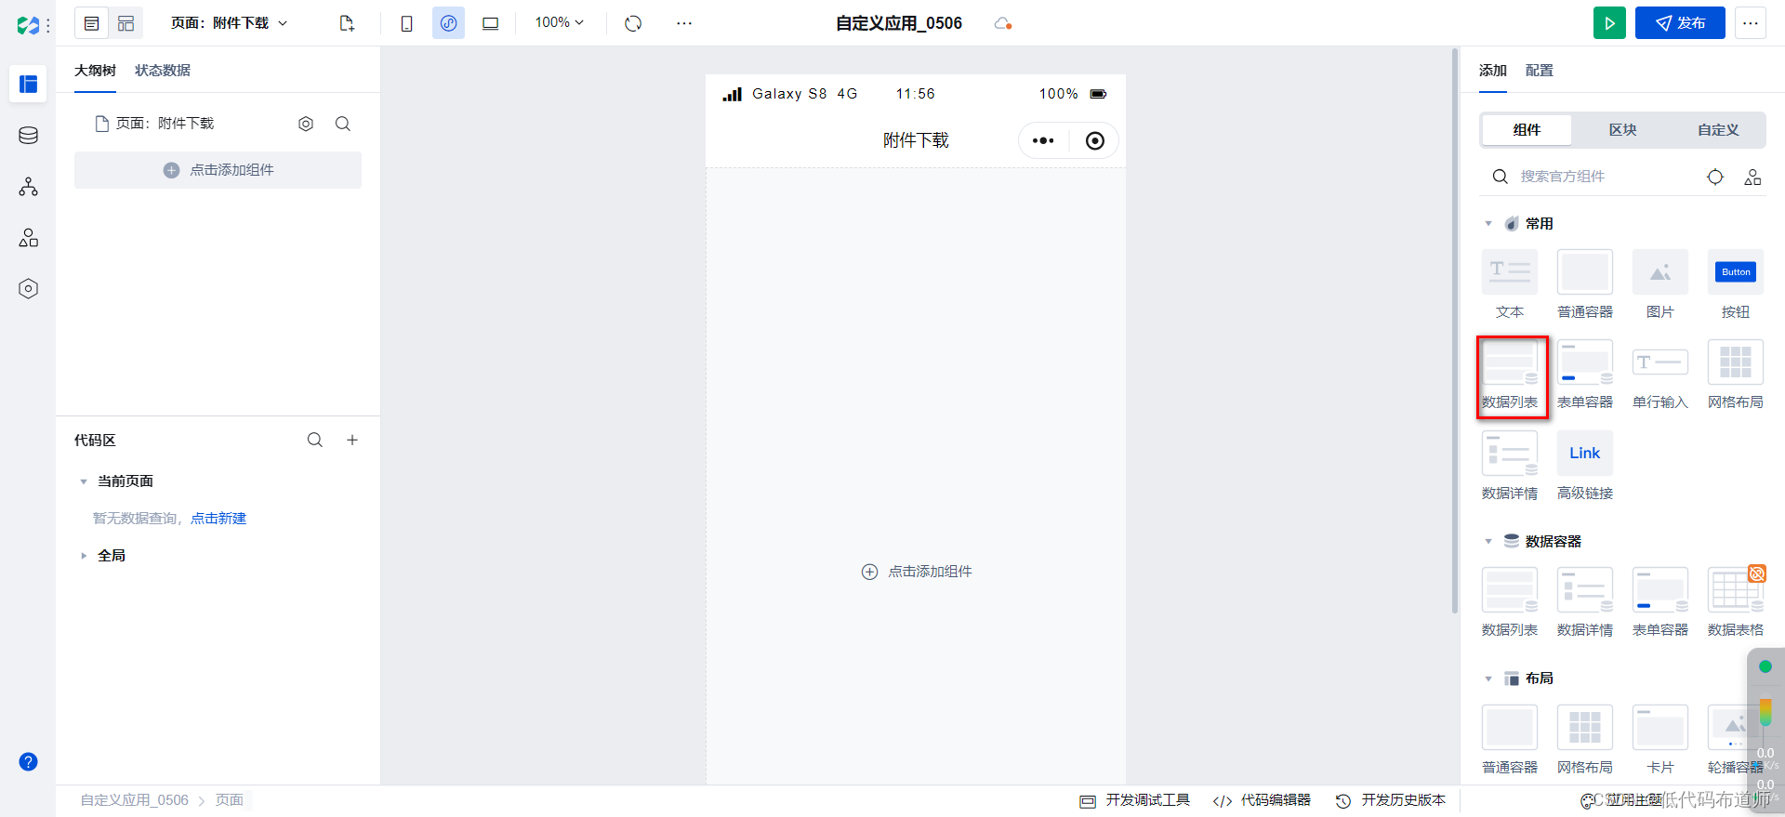Image resolution: width=1785 pixels, height=817 pixels.
Task: Select the 文本 component
Action: 1510,283
